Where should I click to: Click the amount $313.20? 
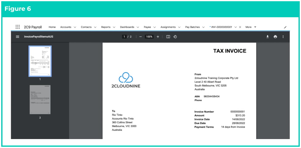[x=240, y=116]
